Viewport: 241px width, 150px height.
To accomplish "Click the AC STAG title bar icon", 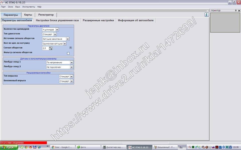I will pyautogui.click(x=2, y=2).
